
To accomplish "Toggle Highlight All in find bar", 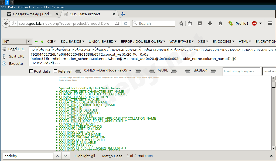I will (85, 156).
